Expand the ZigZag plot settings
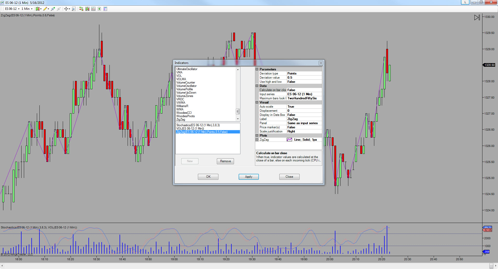The image size is (498, 269). tap(257, 140)
